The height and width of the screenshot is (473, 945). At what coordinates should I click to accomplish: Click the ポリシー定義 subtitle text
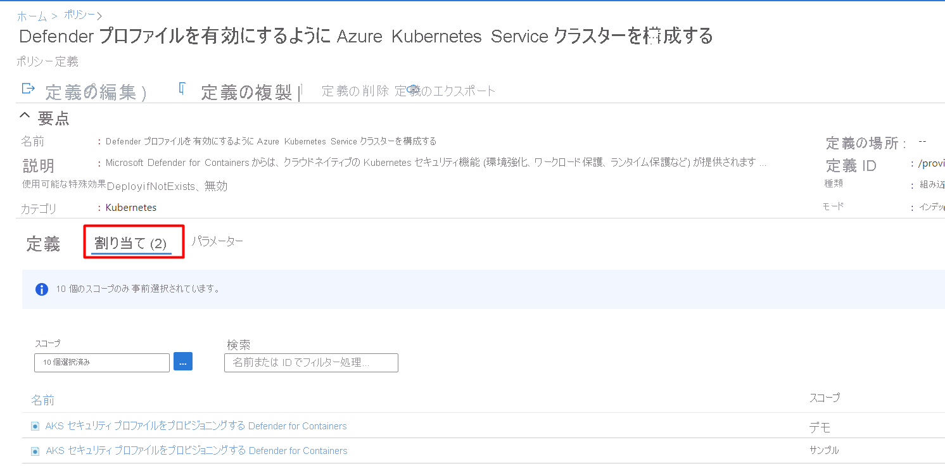[x=48, y=61]
